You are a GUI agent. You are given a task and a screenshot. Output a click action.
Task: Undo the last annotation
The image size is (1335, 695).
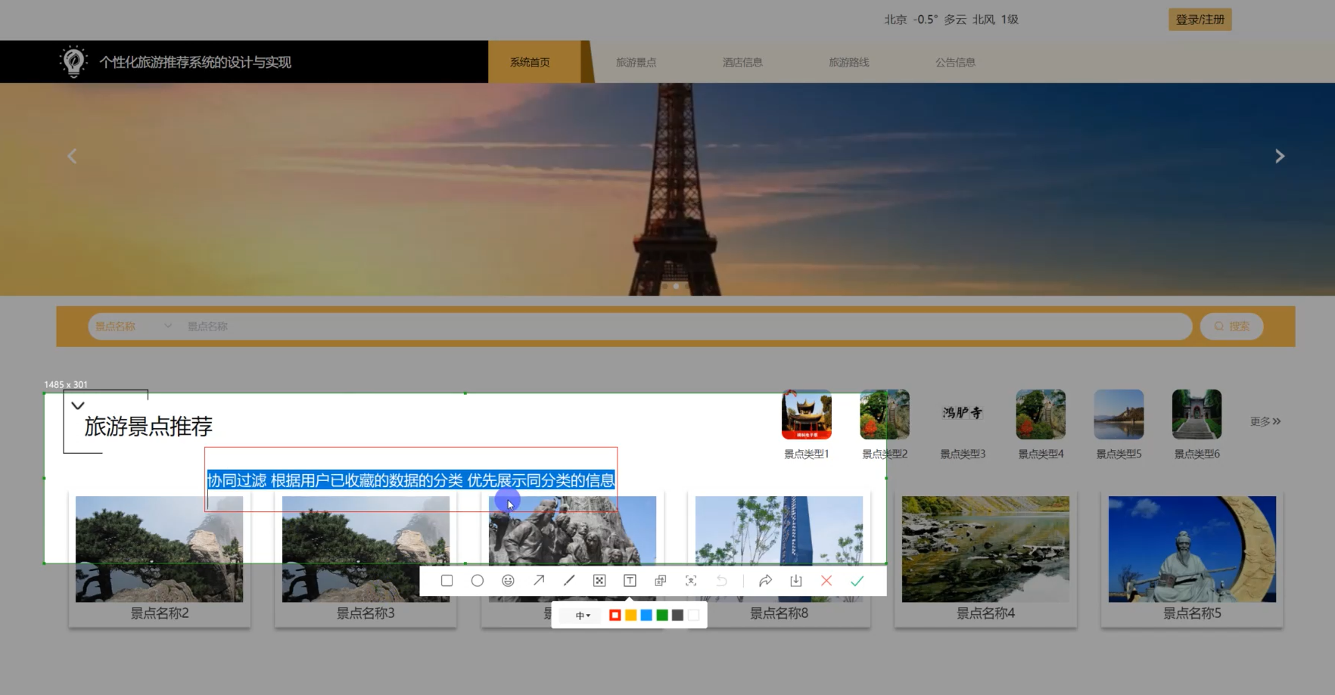click(721, 581)
